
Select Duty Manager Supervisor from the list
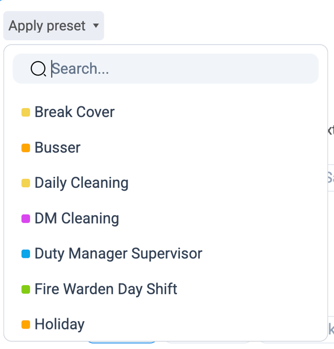(x=118, y=253)
